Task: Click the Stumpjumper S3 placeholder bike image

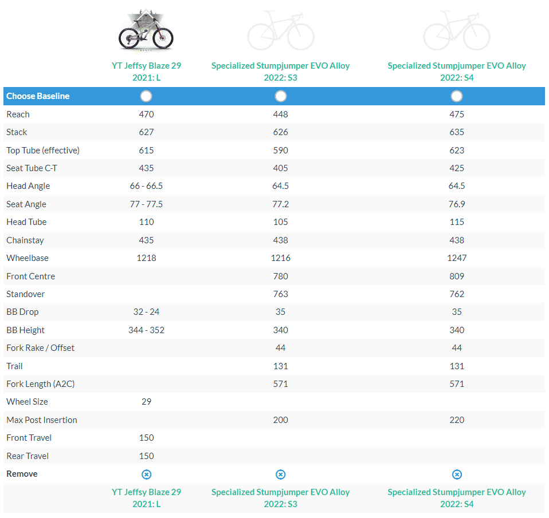Action: coord(280,30)
